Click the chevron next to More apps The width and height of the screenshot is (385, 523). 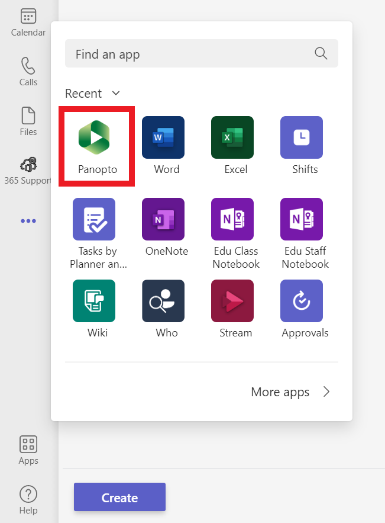[x=326, y=392]
